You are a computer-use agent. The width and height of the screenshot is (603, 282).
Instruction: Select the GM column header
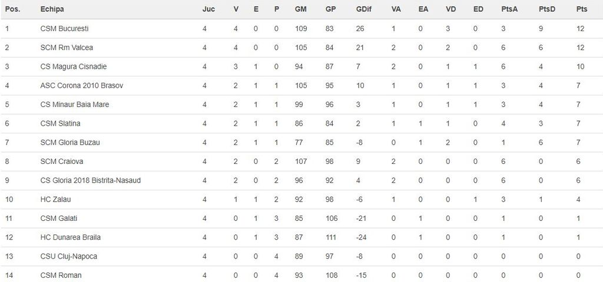tap(300, 9)
